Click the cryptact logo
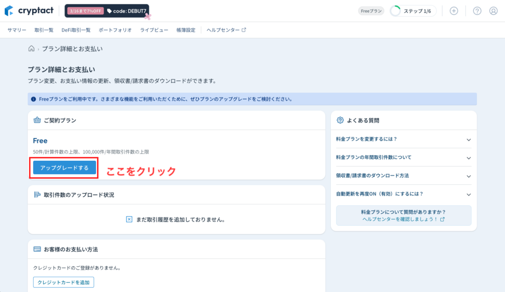Image resolution: width=505 pixels, height=292 pixels. [x=28, y=10]
